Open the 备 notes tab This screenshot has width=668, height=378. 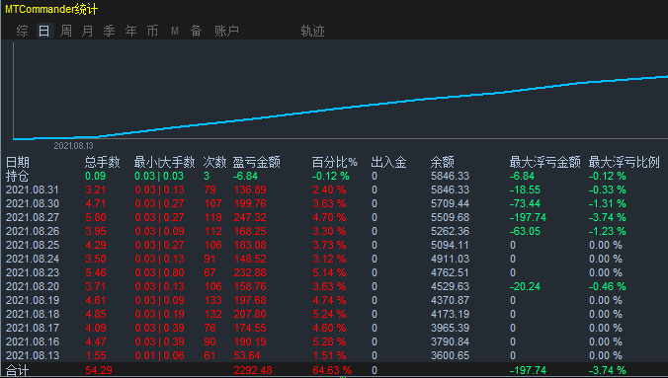[x=196, y=31]
